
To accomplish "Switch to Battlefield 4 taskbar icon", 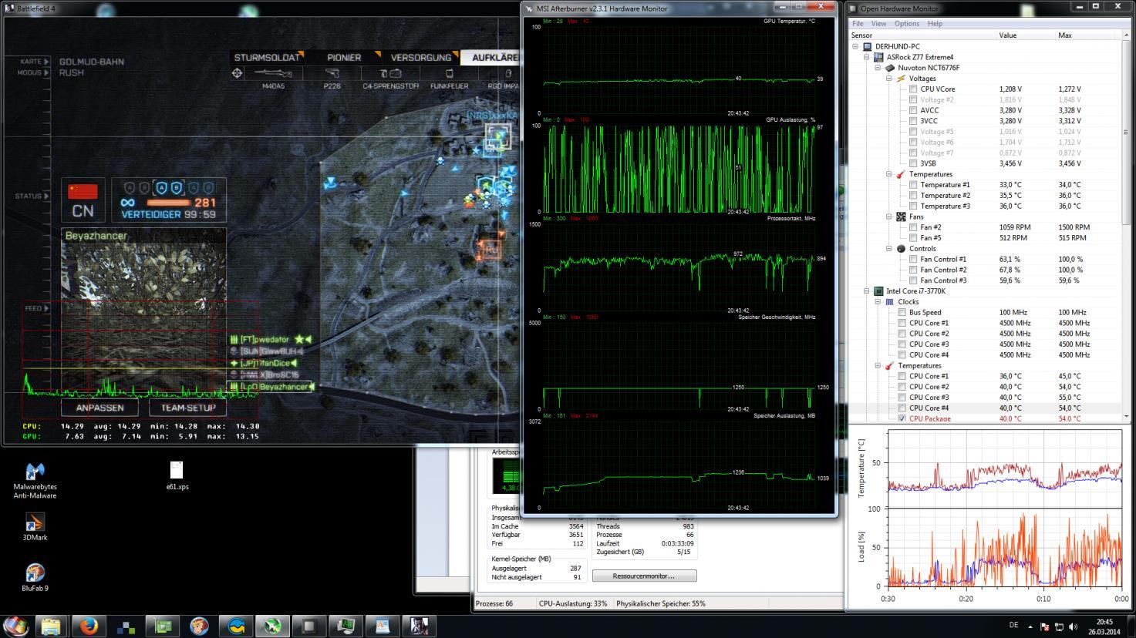I will [x=420, y=626].
